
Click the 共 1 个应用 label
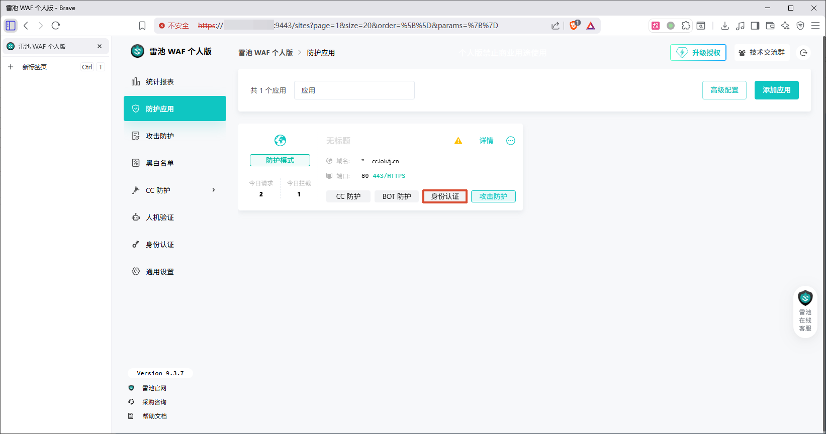pyautogui.click(x=268, y=90)
